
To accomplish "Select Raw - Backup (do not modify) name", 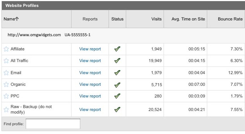I will [x=31, y=110].
